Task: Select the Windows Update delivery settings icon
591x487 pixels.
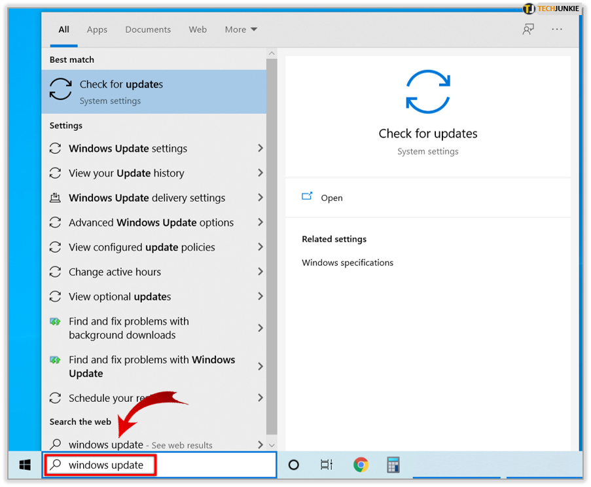Action: coord(56,198)
